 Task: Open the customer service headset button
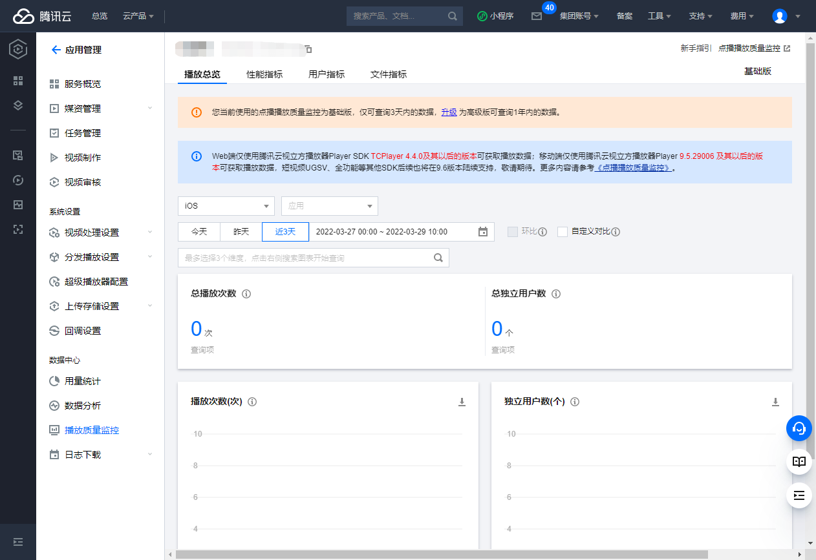[x=799, y=428]
